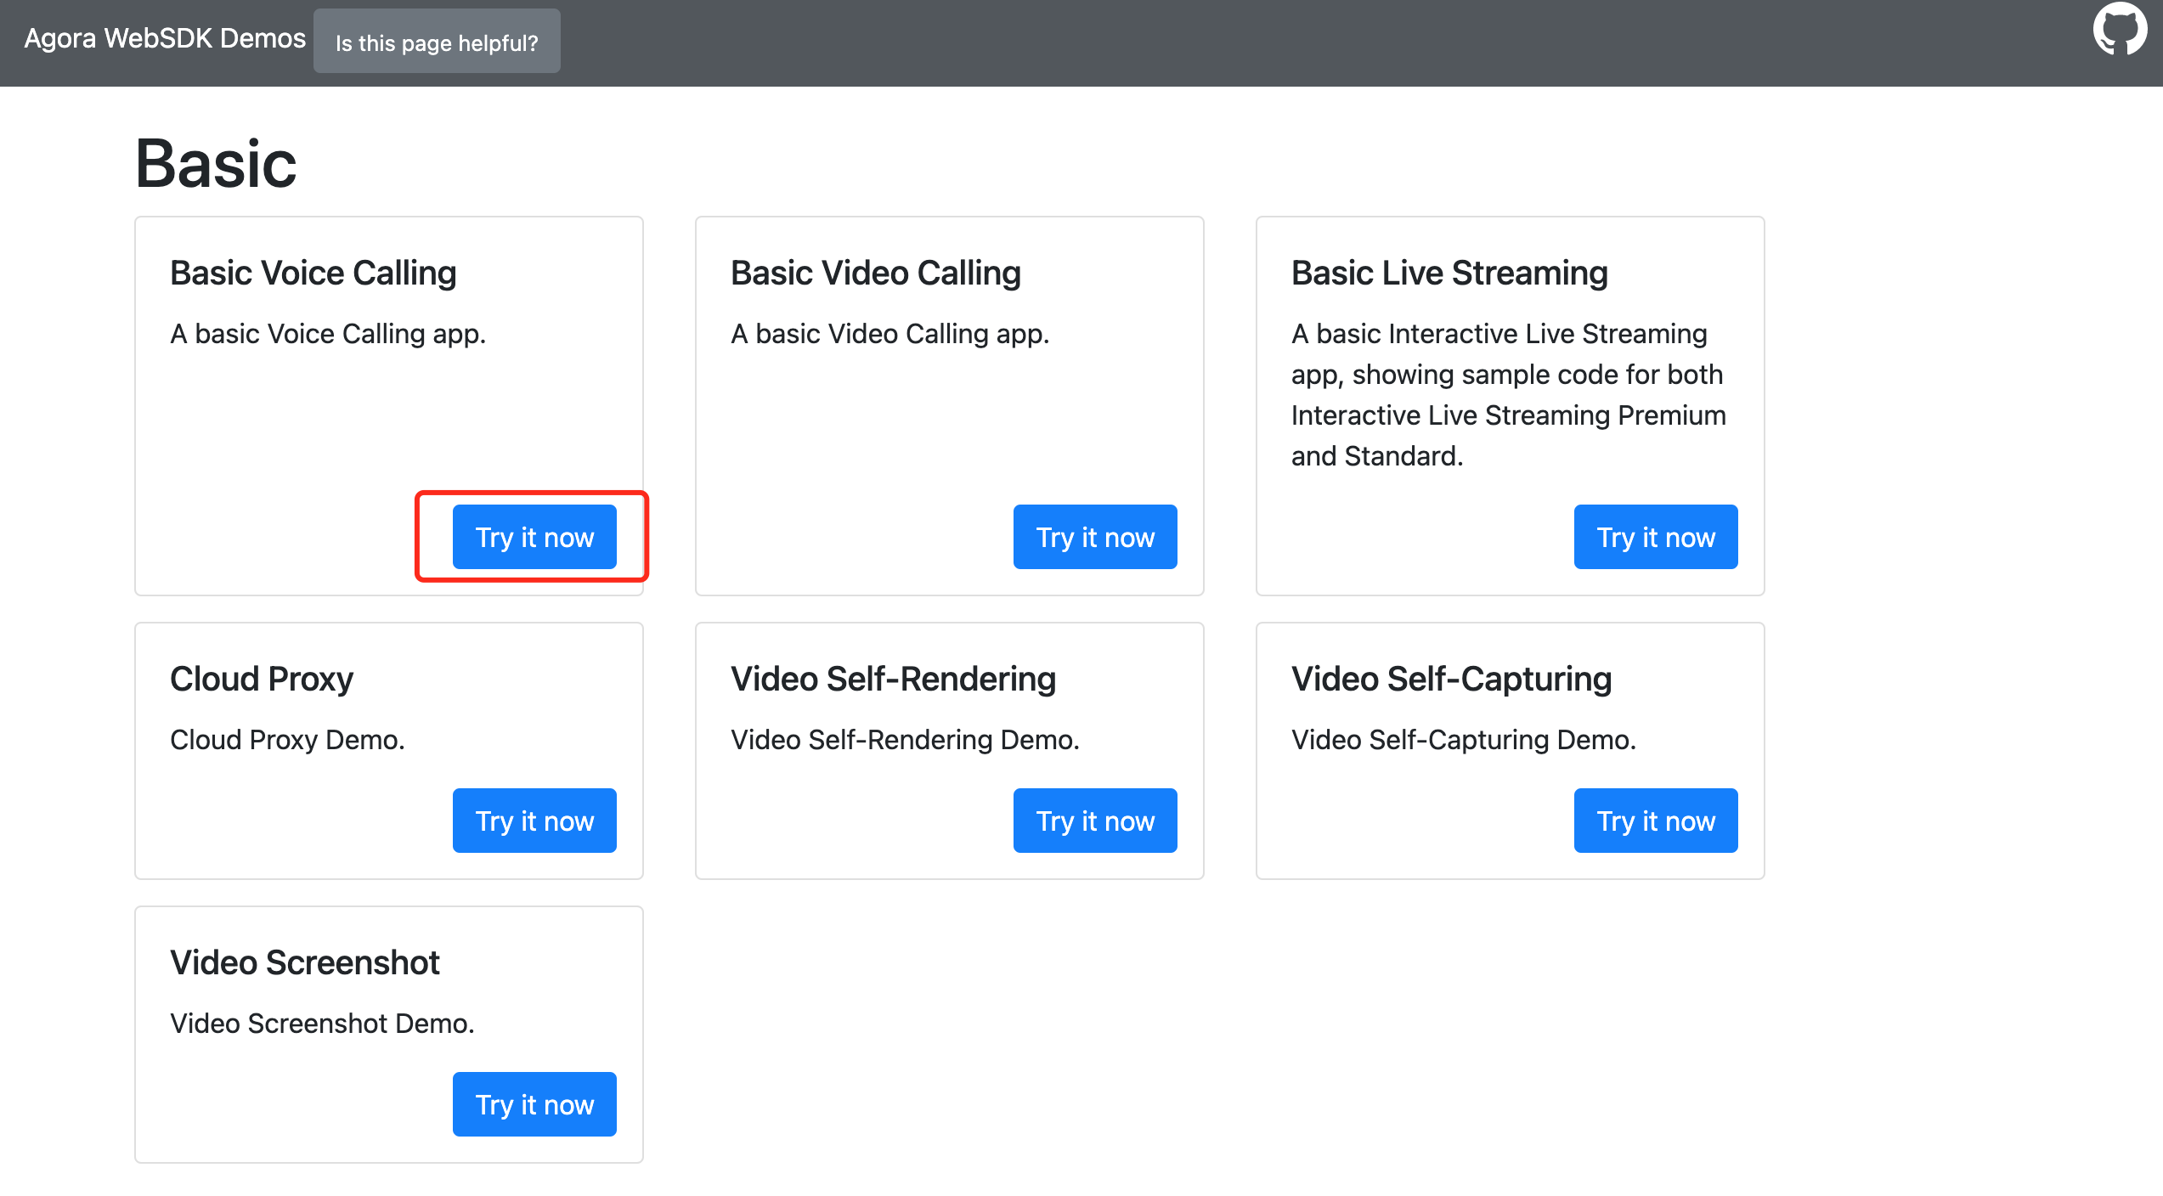Screen dimensions: 2163x1196
Task: Try the Basic Video Calling demo
Action: (1095, 537)
